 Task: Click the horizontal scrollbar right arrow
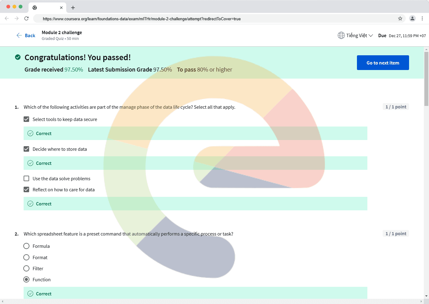click(421, 301)
